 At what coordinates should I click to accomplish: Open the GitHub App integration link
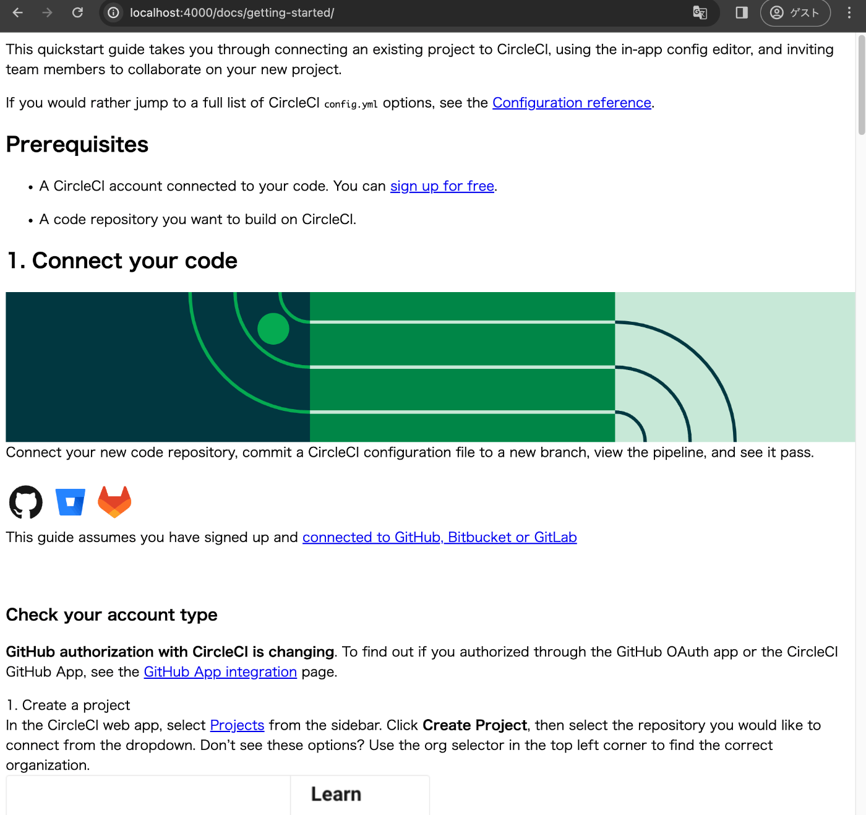[220, 672]
